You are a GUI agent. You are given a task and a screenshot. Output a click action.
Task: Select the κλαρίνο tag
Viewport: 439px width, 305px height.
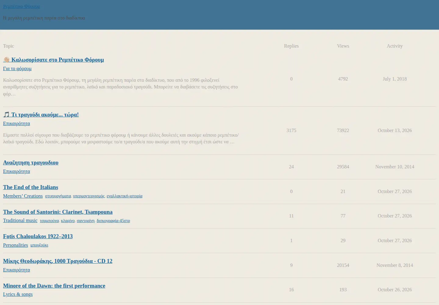point(68,221)
